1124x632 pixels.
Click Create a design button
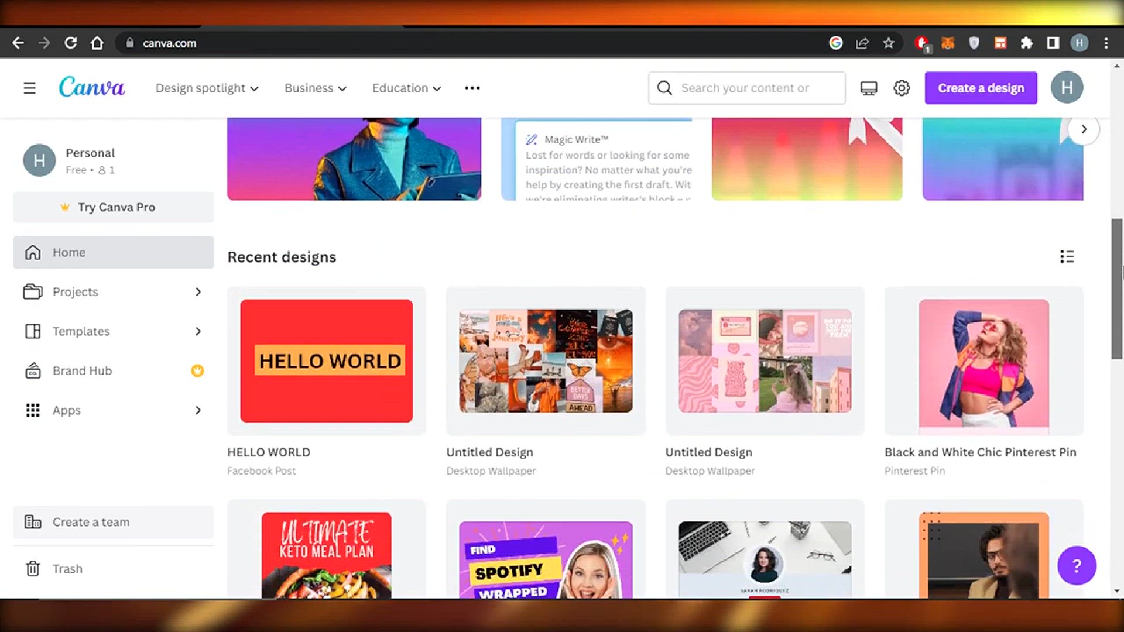click(981, 88)
